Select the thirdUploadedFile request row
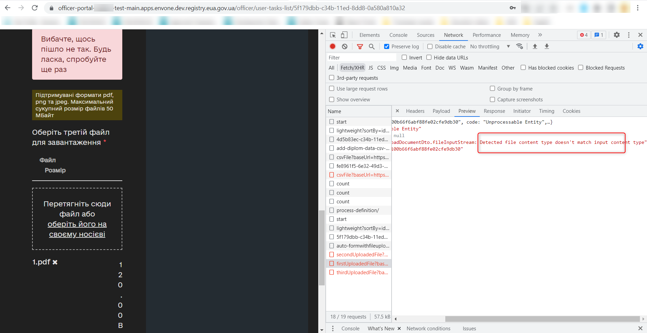 (358, 272)
